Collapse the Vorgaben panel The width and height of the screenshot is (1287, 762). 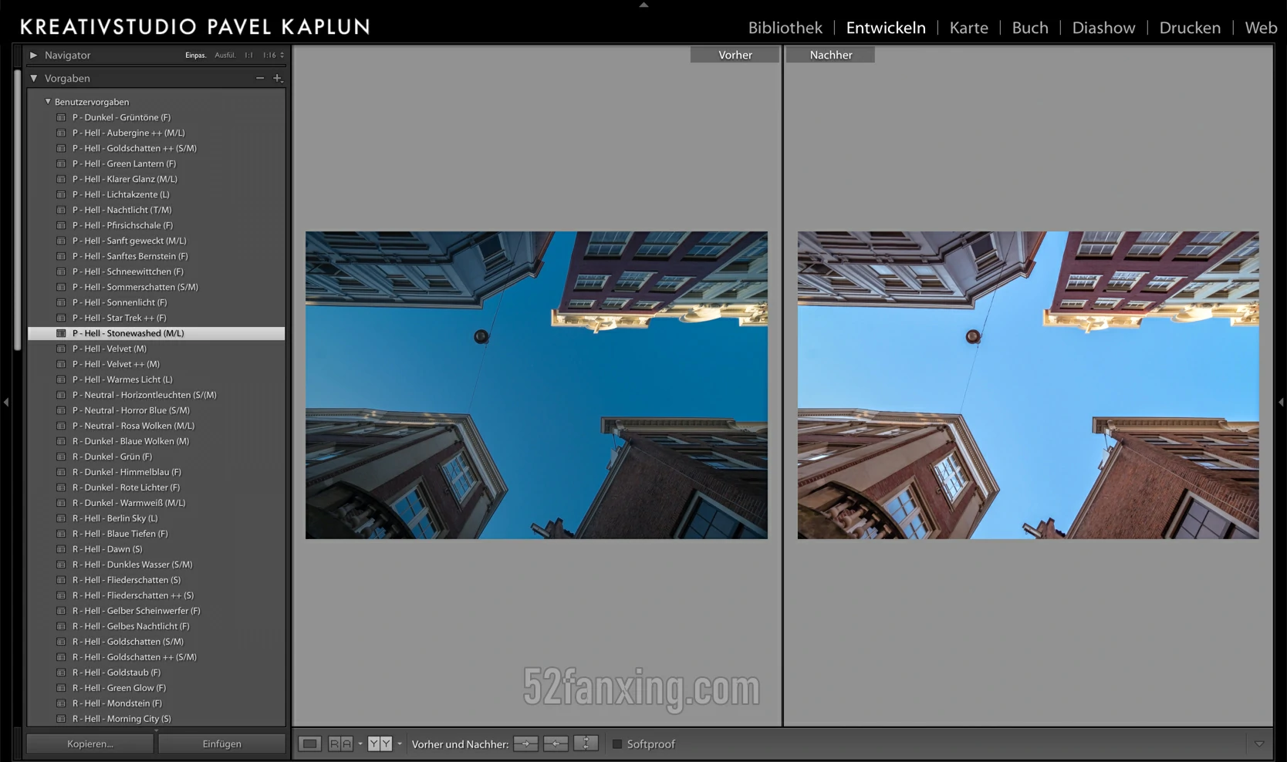coord(33,78)
